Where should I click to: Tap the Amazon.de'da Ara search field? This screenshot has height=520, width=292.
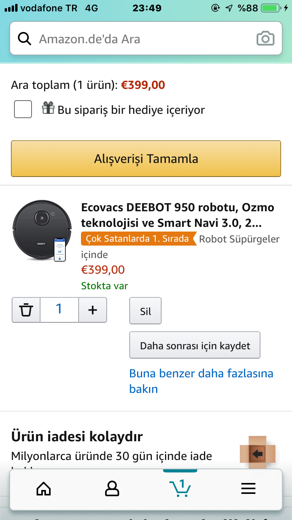tap(146, 39)
